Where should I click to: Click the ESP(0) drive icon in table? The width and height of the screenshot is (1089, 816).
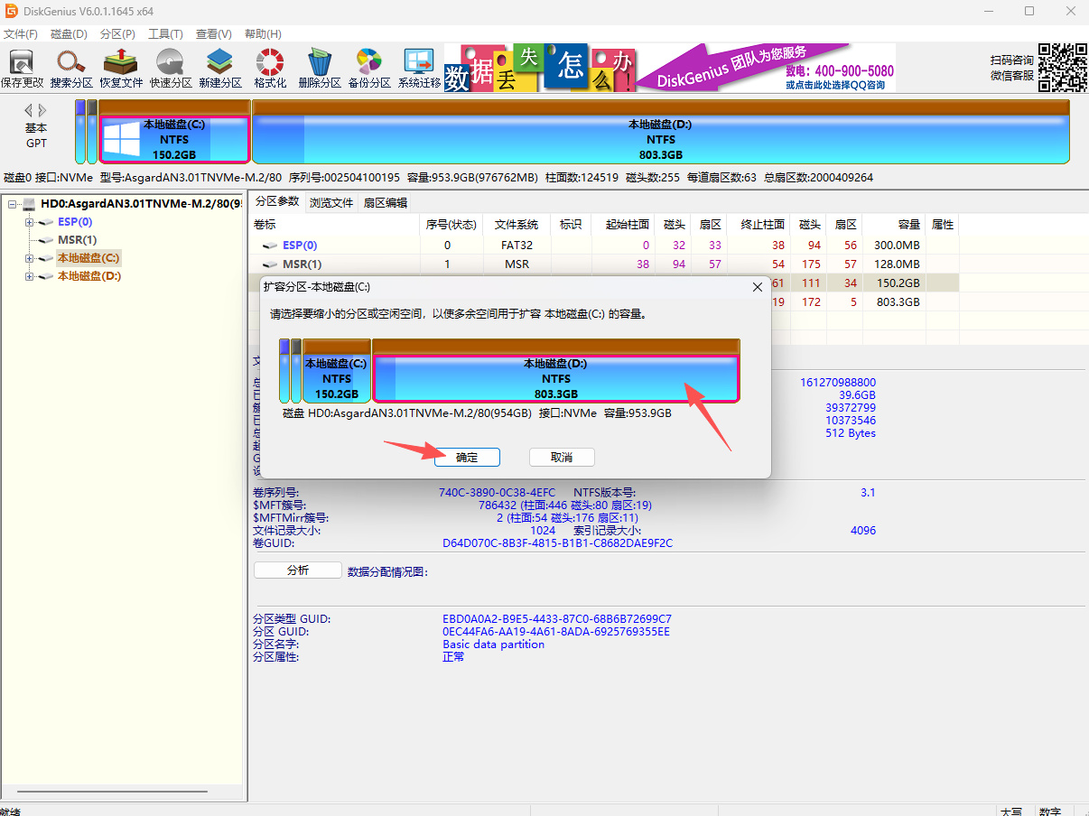(x=269, y=246)
